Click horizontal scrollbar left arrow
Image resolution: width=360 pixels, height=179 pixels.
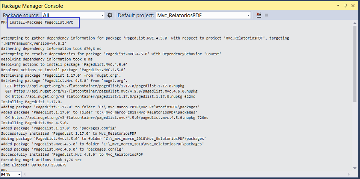(24, 175)
